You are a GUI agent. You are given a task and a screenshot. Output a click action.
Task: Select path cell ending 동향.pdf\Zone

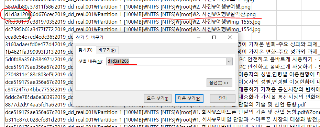point(187,112)
